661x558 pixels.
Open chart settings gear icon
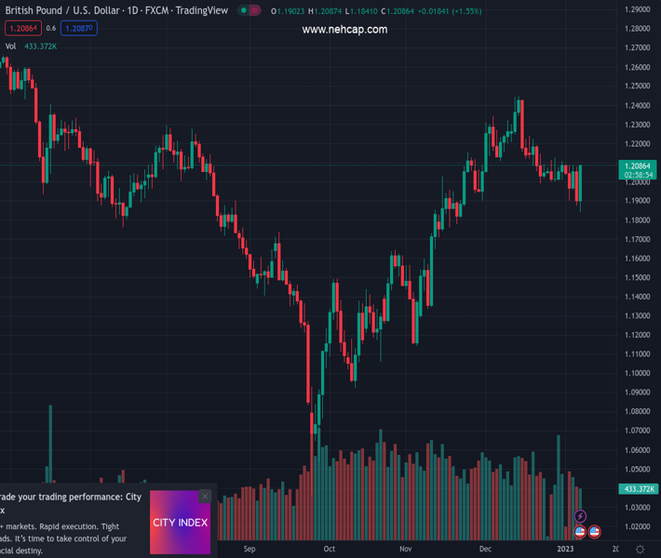[640, 550]
